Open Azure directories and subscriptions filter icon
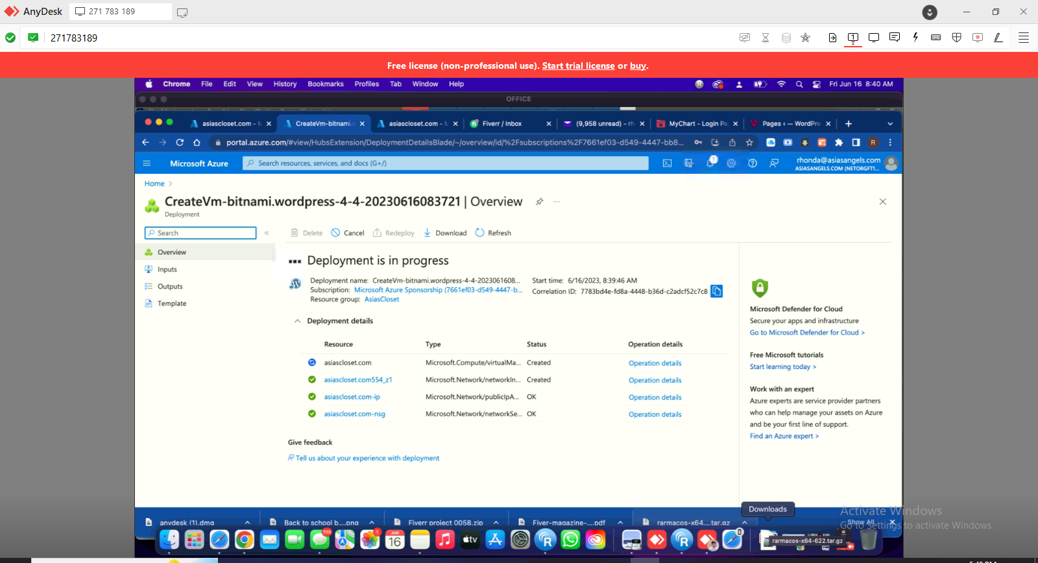The image size is (1038, 563). [688, 163]
